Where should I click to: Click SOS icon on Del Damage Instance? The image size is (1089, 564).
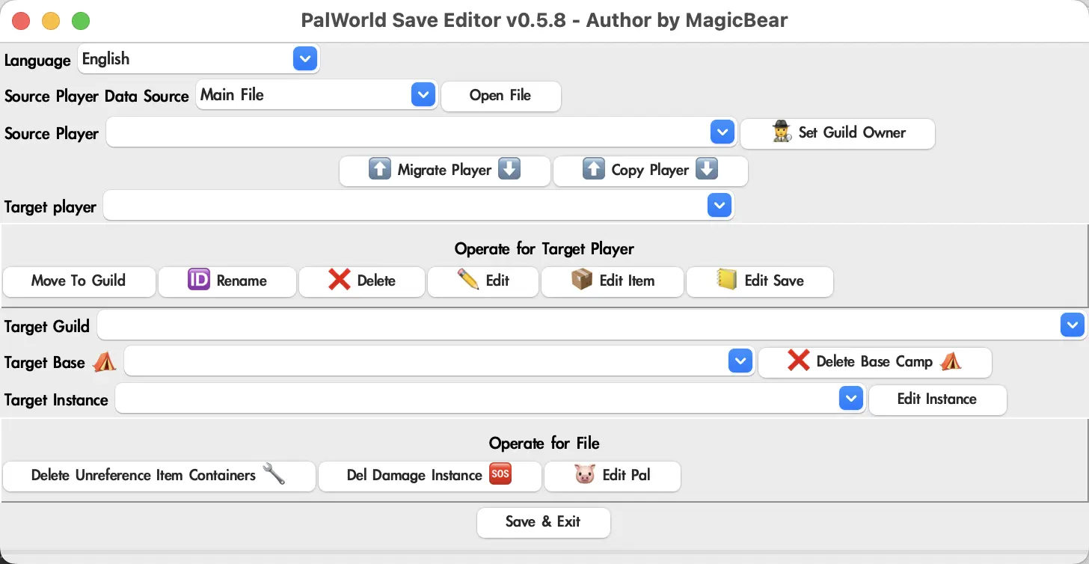[x=500, y=474]
